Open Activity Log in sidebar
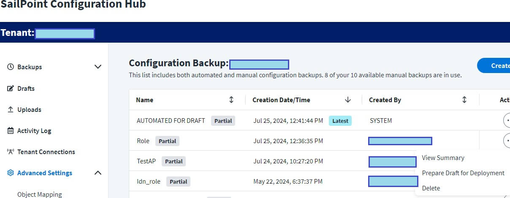 (x=34, y=130)
